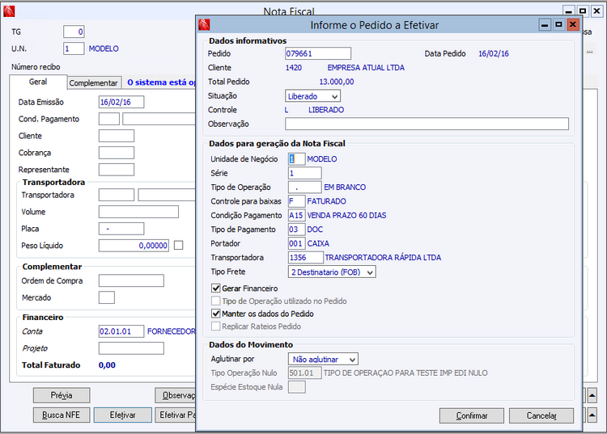The image size is (607, 434).
Task: Click the Tipo de Operação field
Action: (304, 187)
